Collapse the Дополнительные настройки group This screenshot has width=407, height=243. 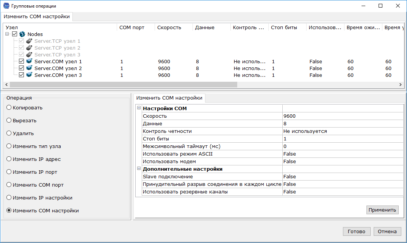tap(139, 169)
